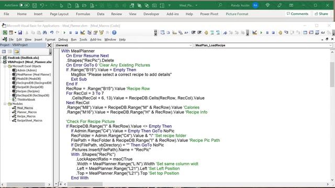Toggle breakpoint hand icon in Edit toolbar

point(206,32)
